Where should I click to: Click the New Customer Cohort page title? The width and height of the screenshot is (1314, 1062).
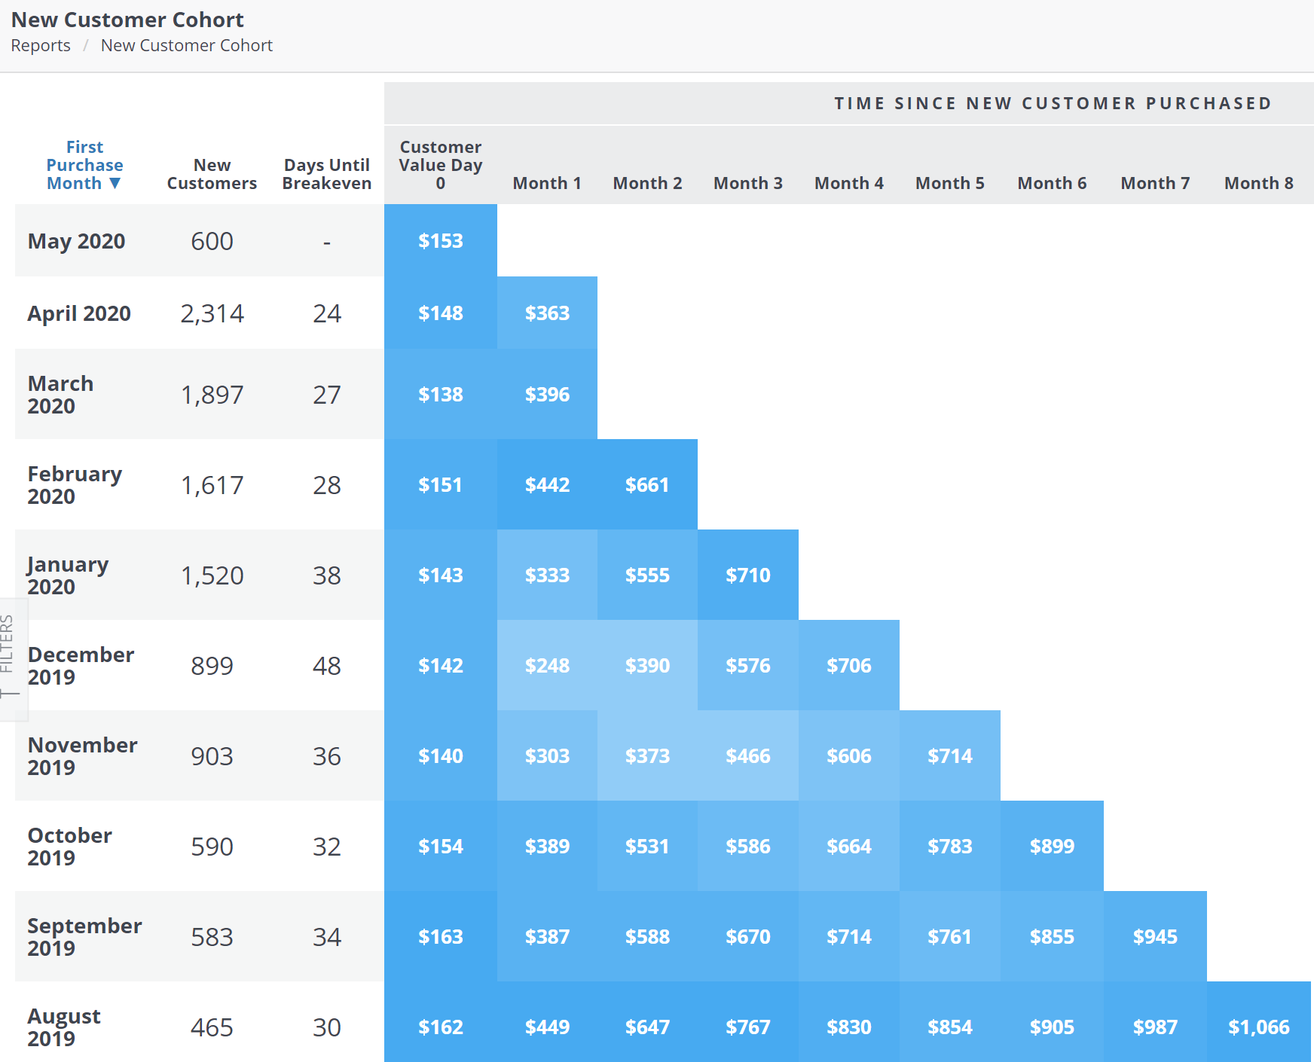click(x=127, y=20)
